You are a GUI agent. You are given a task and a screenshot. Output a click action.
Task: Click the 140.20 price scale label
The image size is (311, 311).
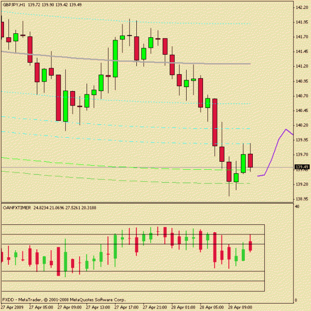pyautogui.click(x=302, y=125)
